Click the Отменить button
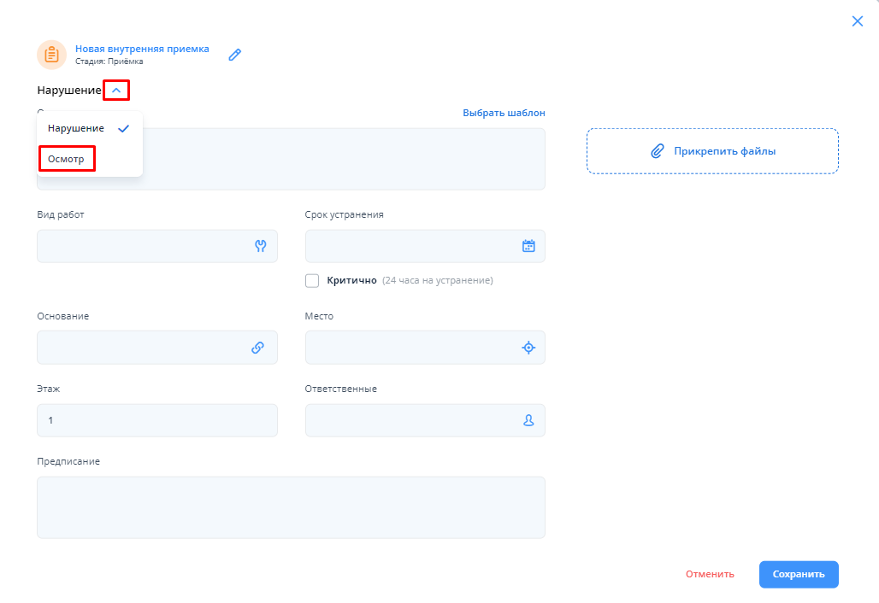The width and height of the screenshot is (879, 603). [x=710, y=574]
